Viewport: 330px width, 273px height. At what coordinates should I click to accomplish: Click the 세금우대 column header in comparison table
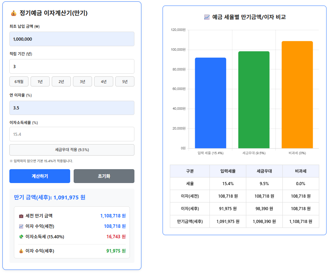pyautogui.click(x=264, y=171)
